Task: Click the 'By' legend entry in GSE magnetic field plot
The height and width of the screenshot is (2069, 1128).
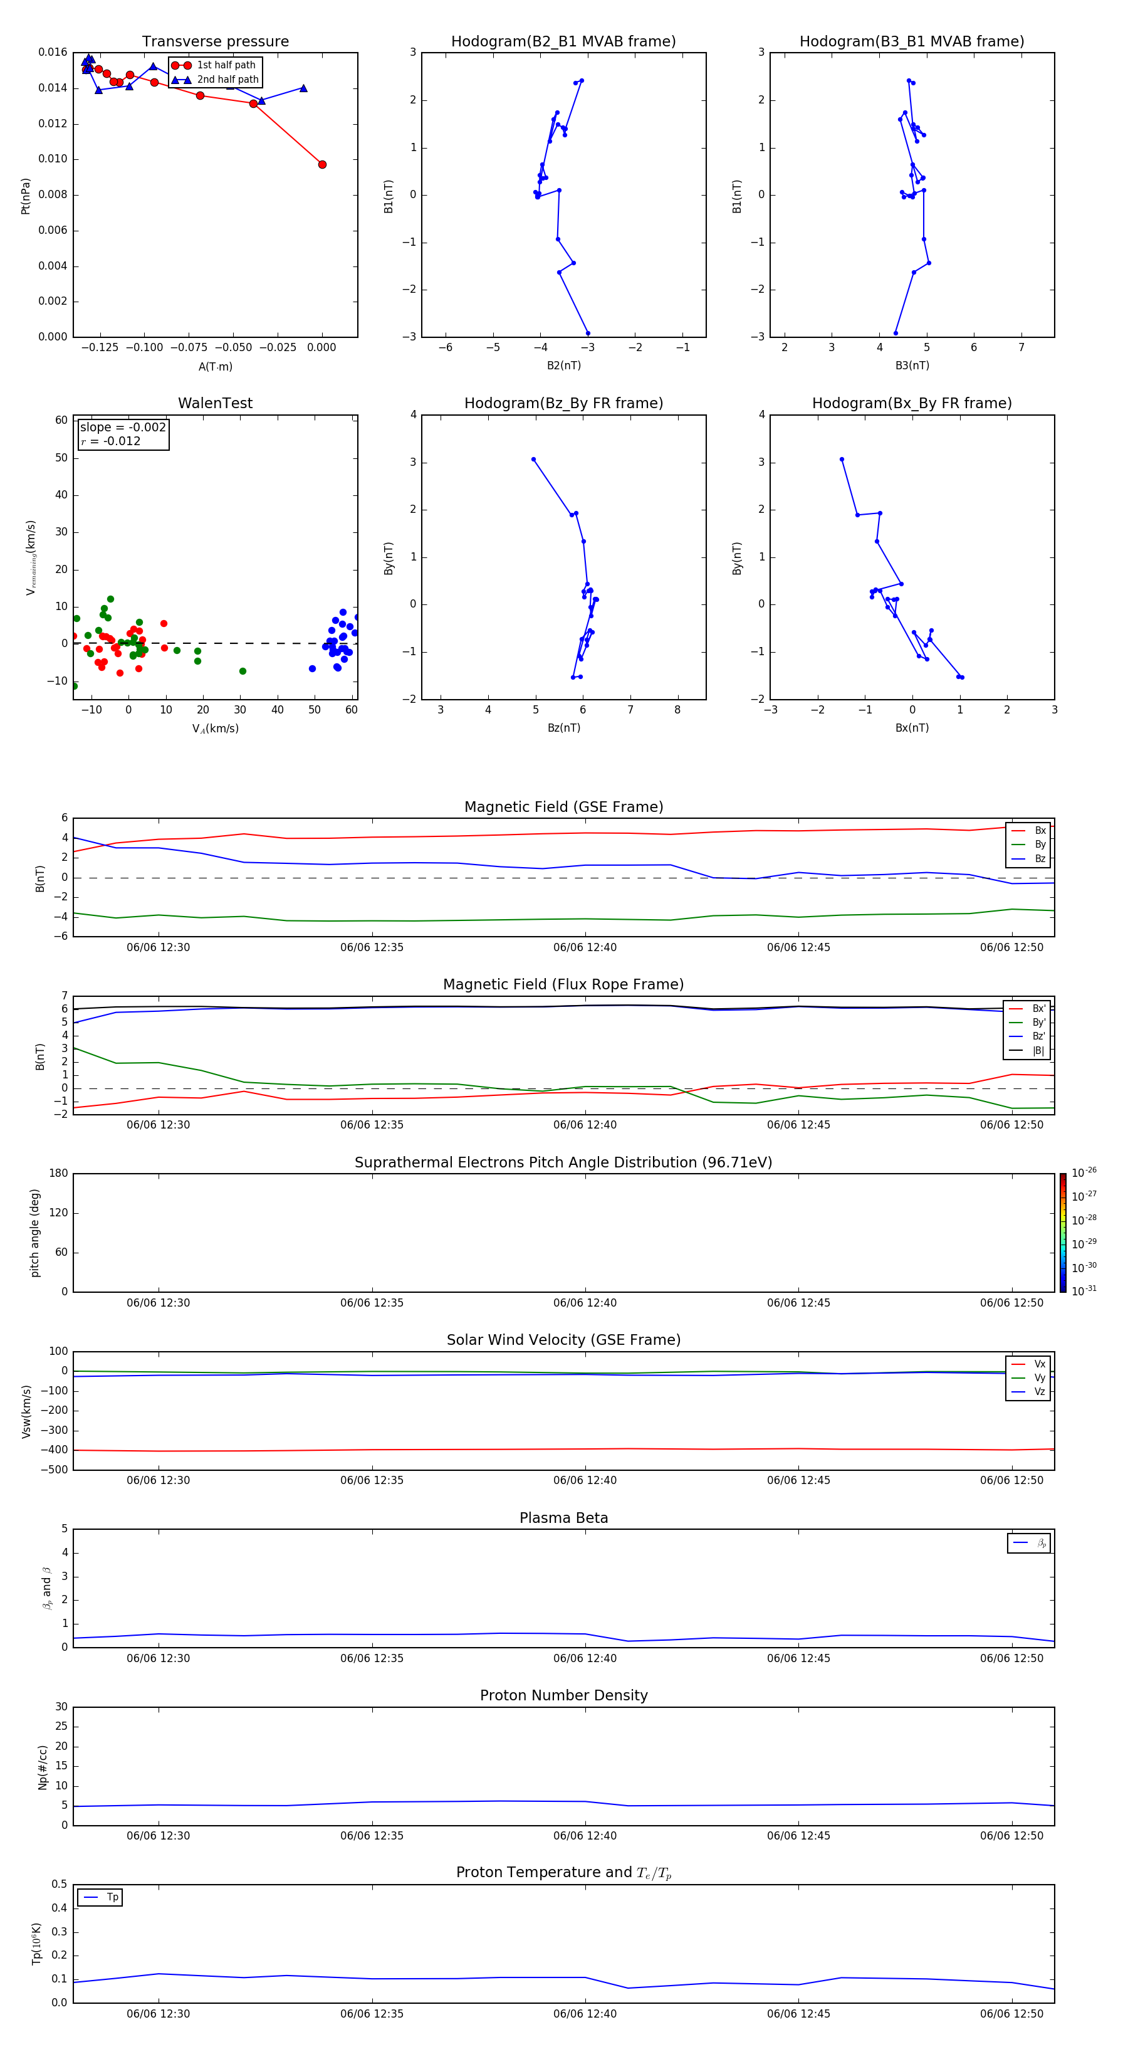Action: [1028, 844]
